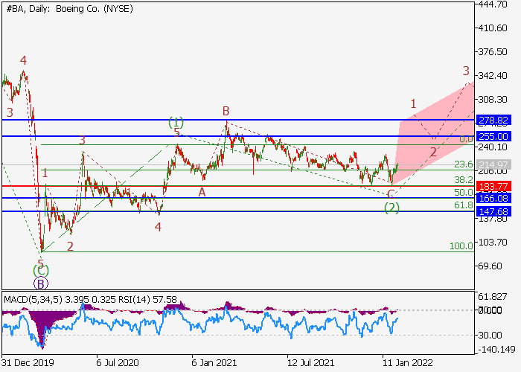This screenshot has width=521, height=372.
Task: Click the 11 Jan 2022 date marker
Action: point(408,362)
